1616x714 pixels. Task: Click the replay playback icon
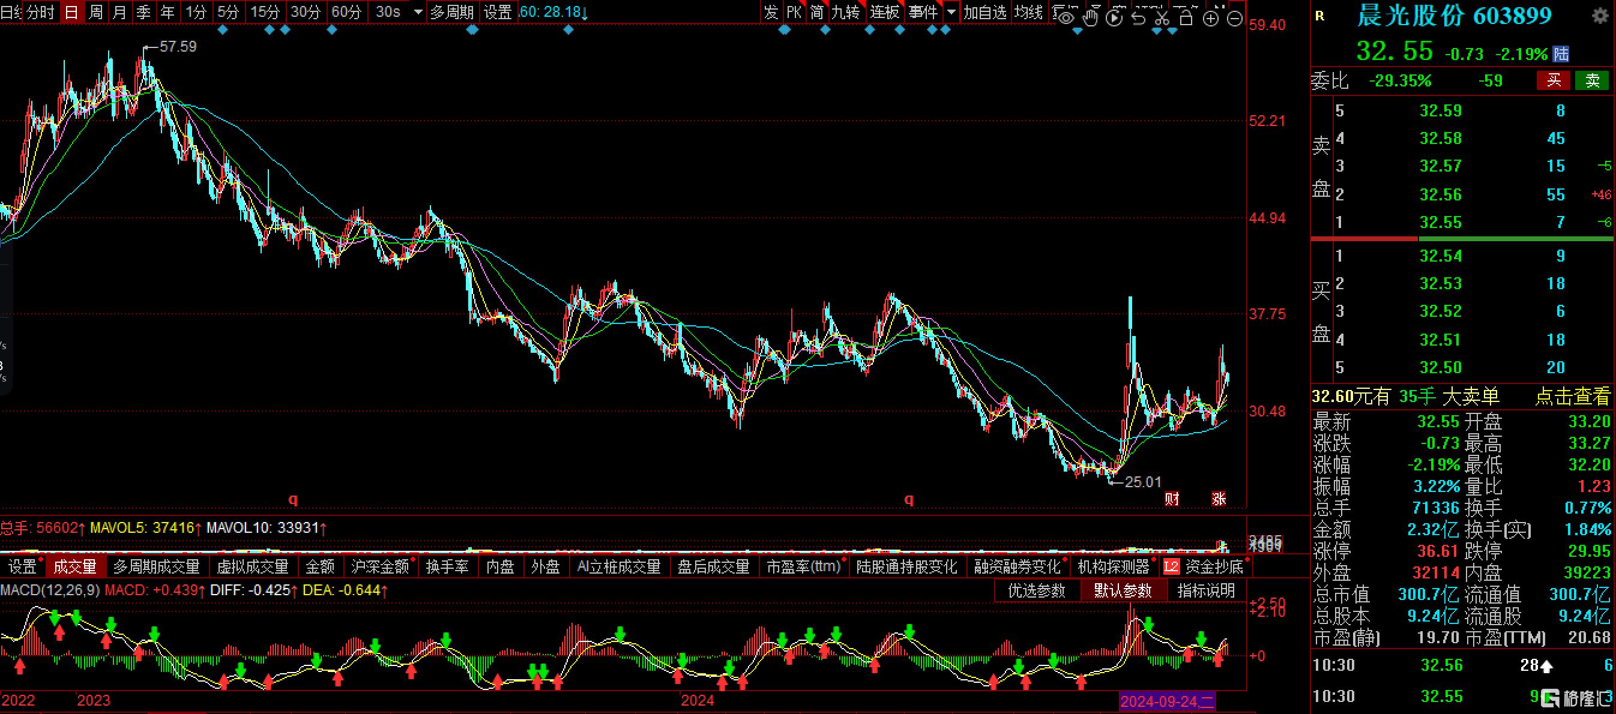(1114, 17)
